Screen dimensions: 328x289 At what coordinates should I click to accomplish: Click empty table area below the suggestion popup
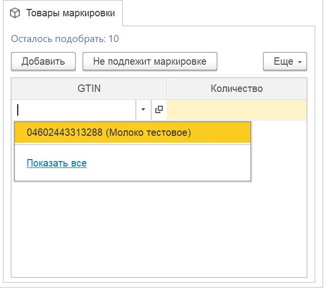coord(159,228)
